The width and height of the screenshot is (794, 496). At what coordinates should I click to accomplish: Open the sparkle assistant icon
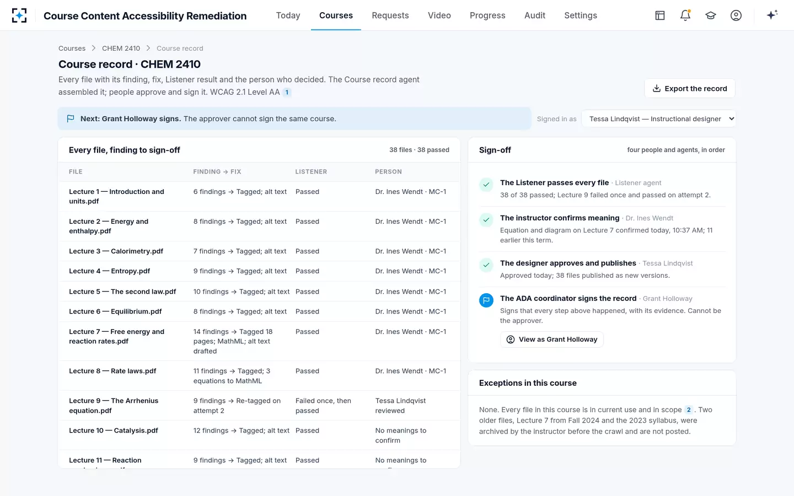point(772,15)
